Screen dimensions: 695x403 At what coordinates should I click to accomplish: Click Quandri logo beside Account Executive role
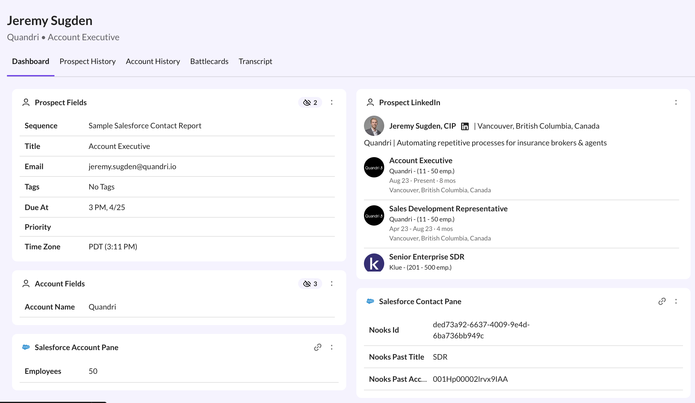pyautogui.click(x=374, y=167)
